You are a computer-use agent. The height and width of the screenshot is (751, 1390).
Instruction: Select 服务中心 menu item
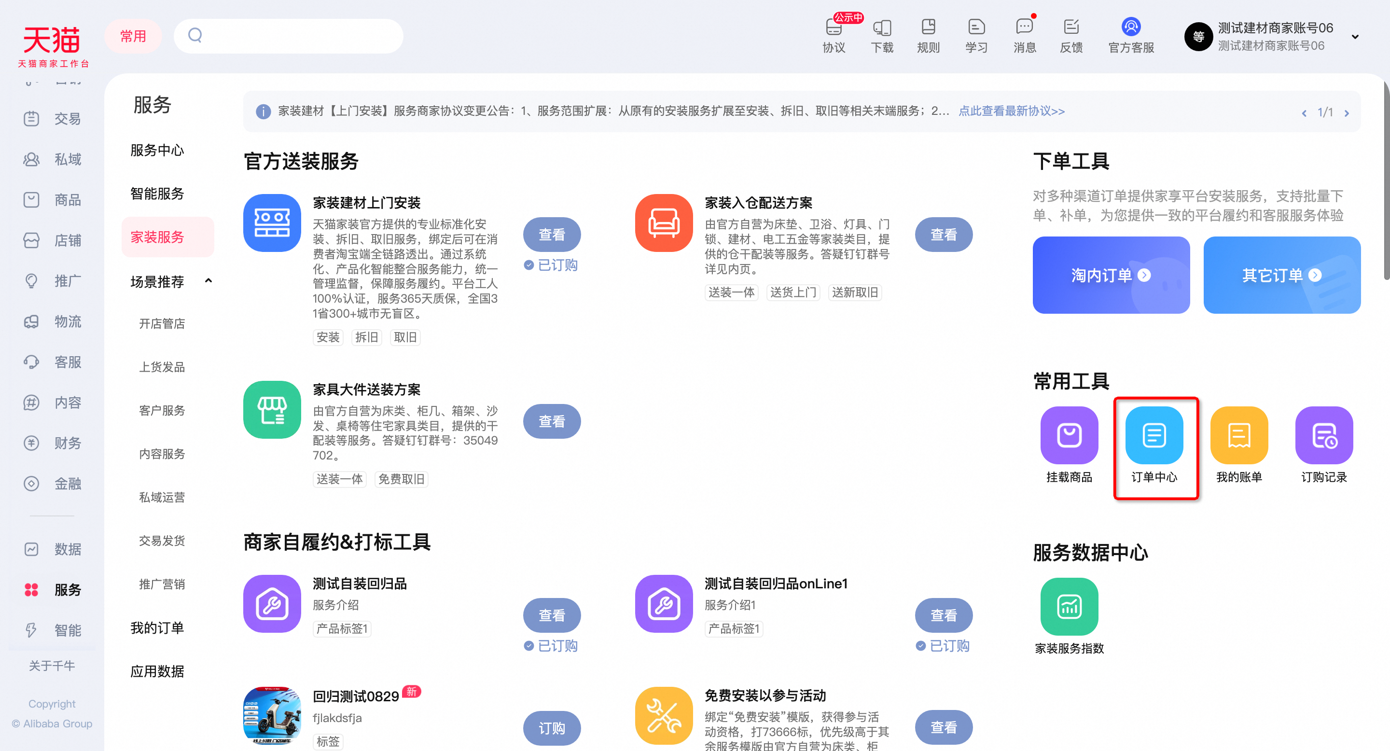[157, 150]
